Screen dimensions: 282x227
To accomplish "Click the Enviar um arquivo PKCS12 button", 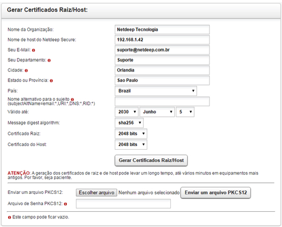I will click(216, 193).
